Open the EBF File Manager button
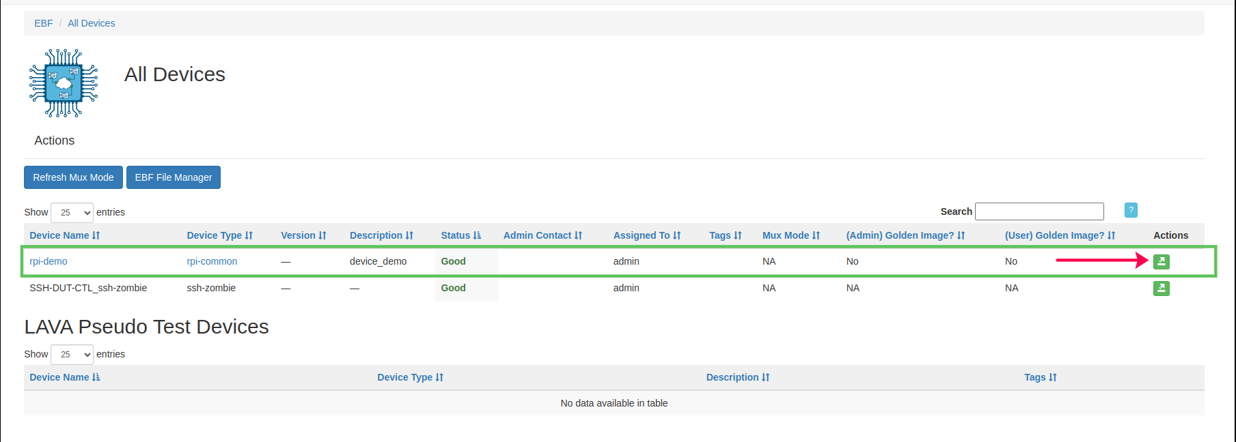 174,177
